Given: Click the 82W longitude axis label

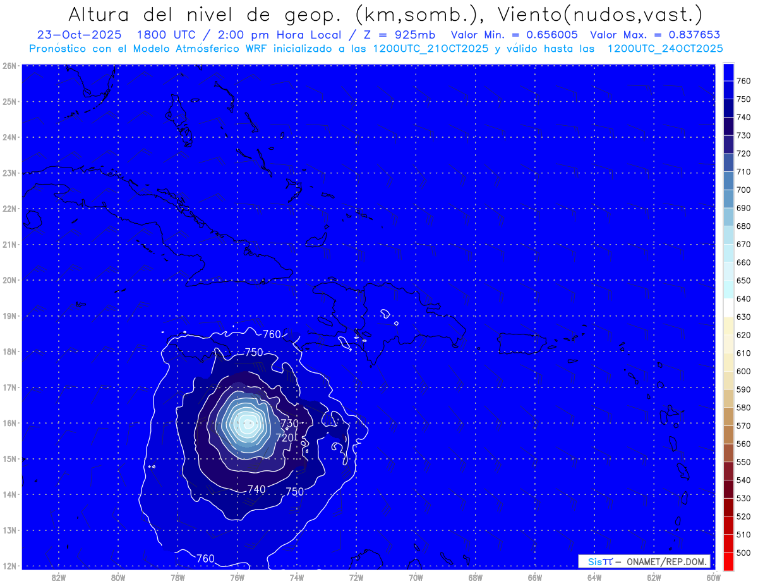Looking at the screenshot, I should click(58, 578).
